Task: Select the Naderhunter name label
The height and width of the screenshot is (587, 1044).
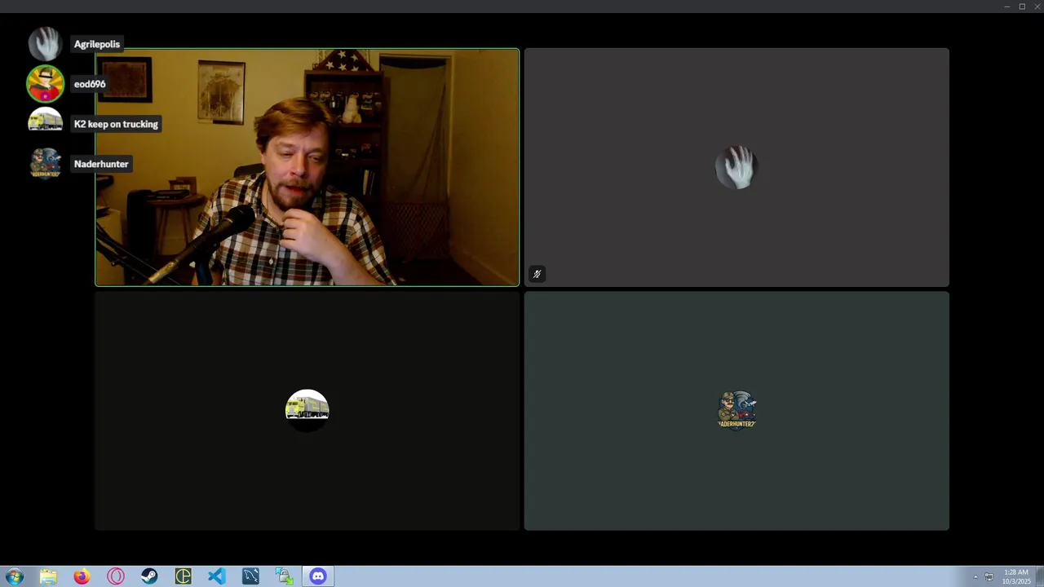Action: tap(101, 164)
